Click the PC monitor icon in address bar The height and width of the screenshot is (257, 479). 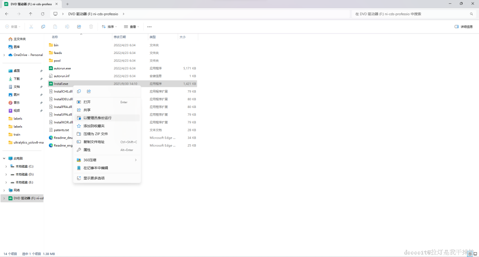tap(55, 14)
